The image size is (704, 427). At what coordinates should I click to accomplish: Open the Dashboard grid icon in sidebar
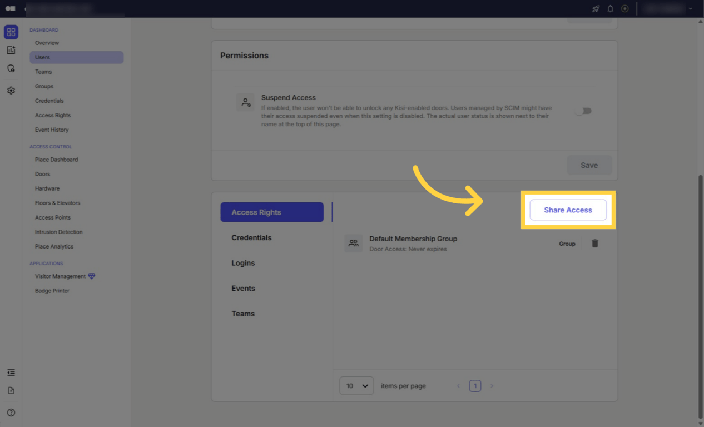(x=11, y=32)
